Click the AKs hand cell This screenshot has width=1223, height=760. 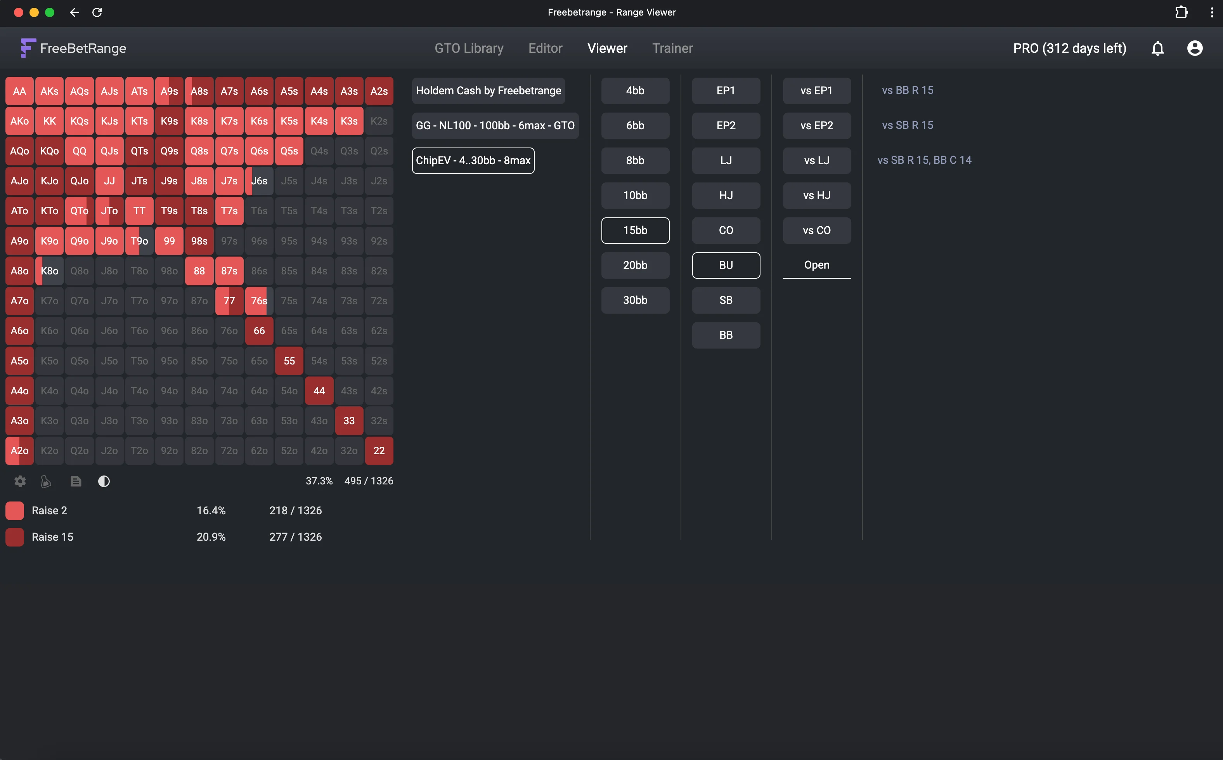click(49, 91)
